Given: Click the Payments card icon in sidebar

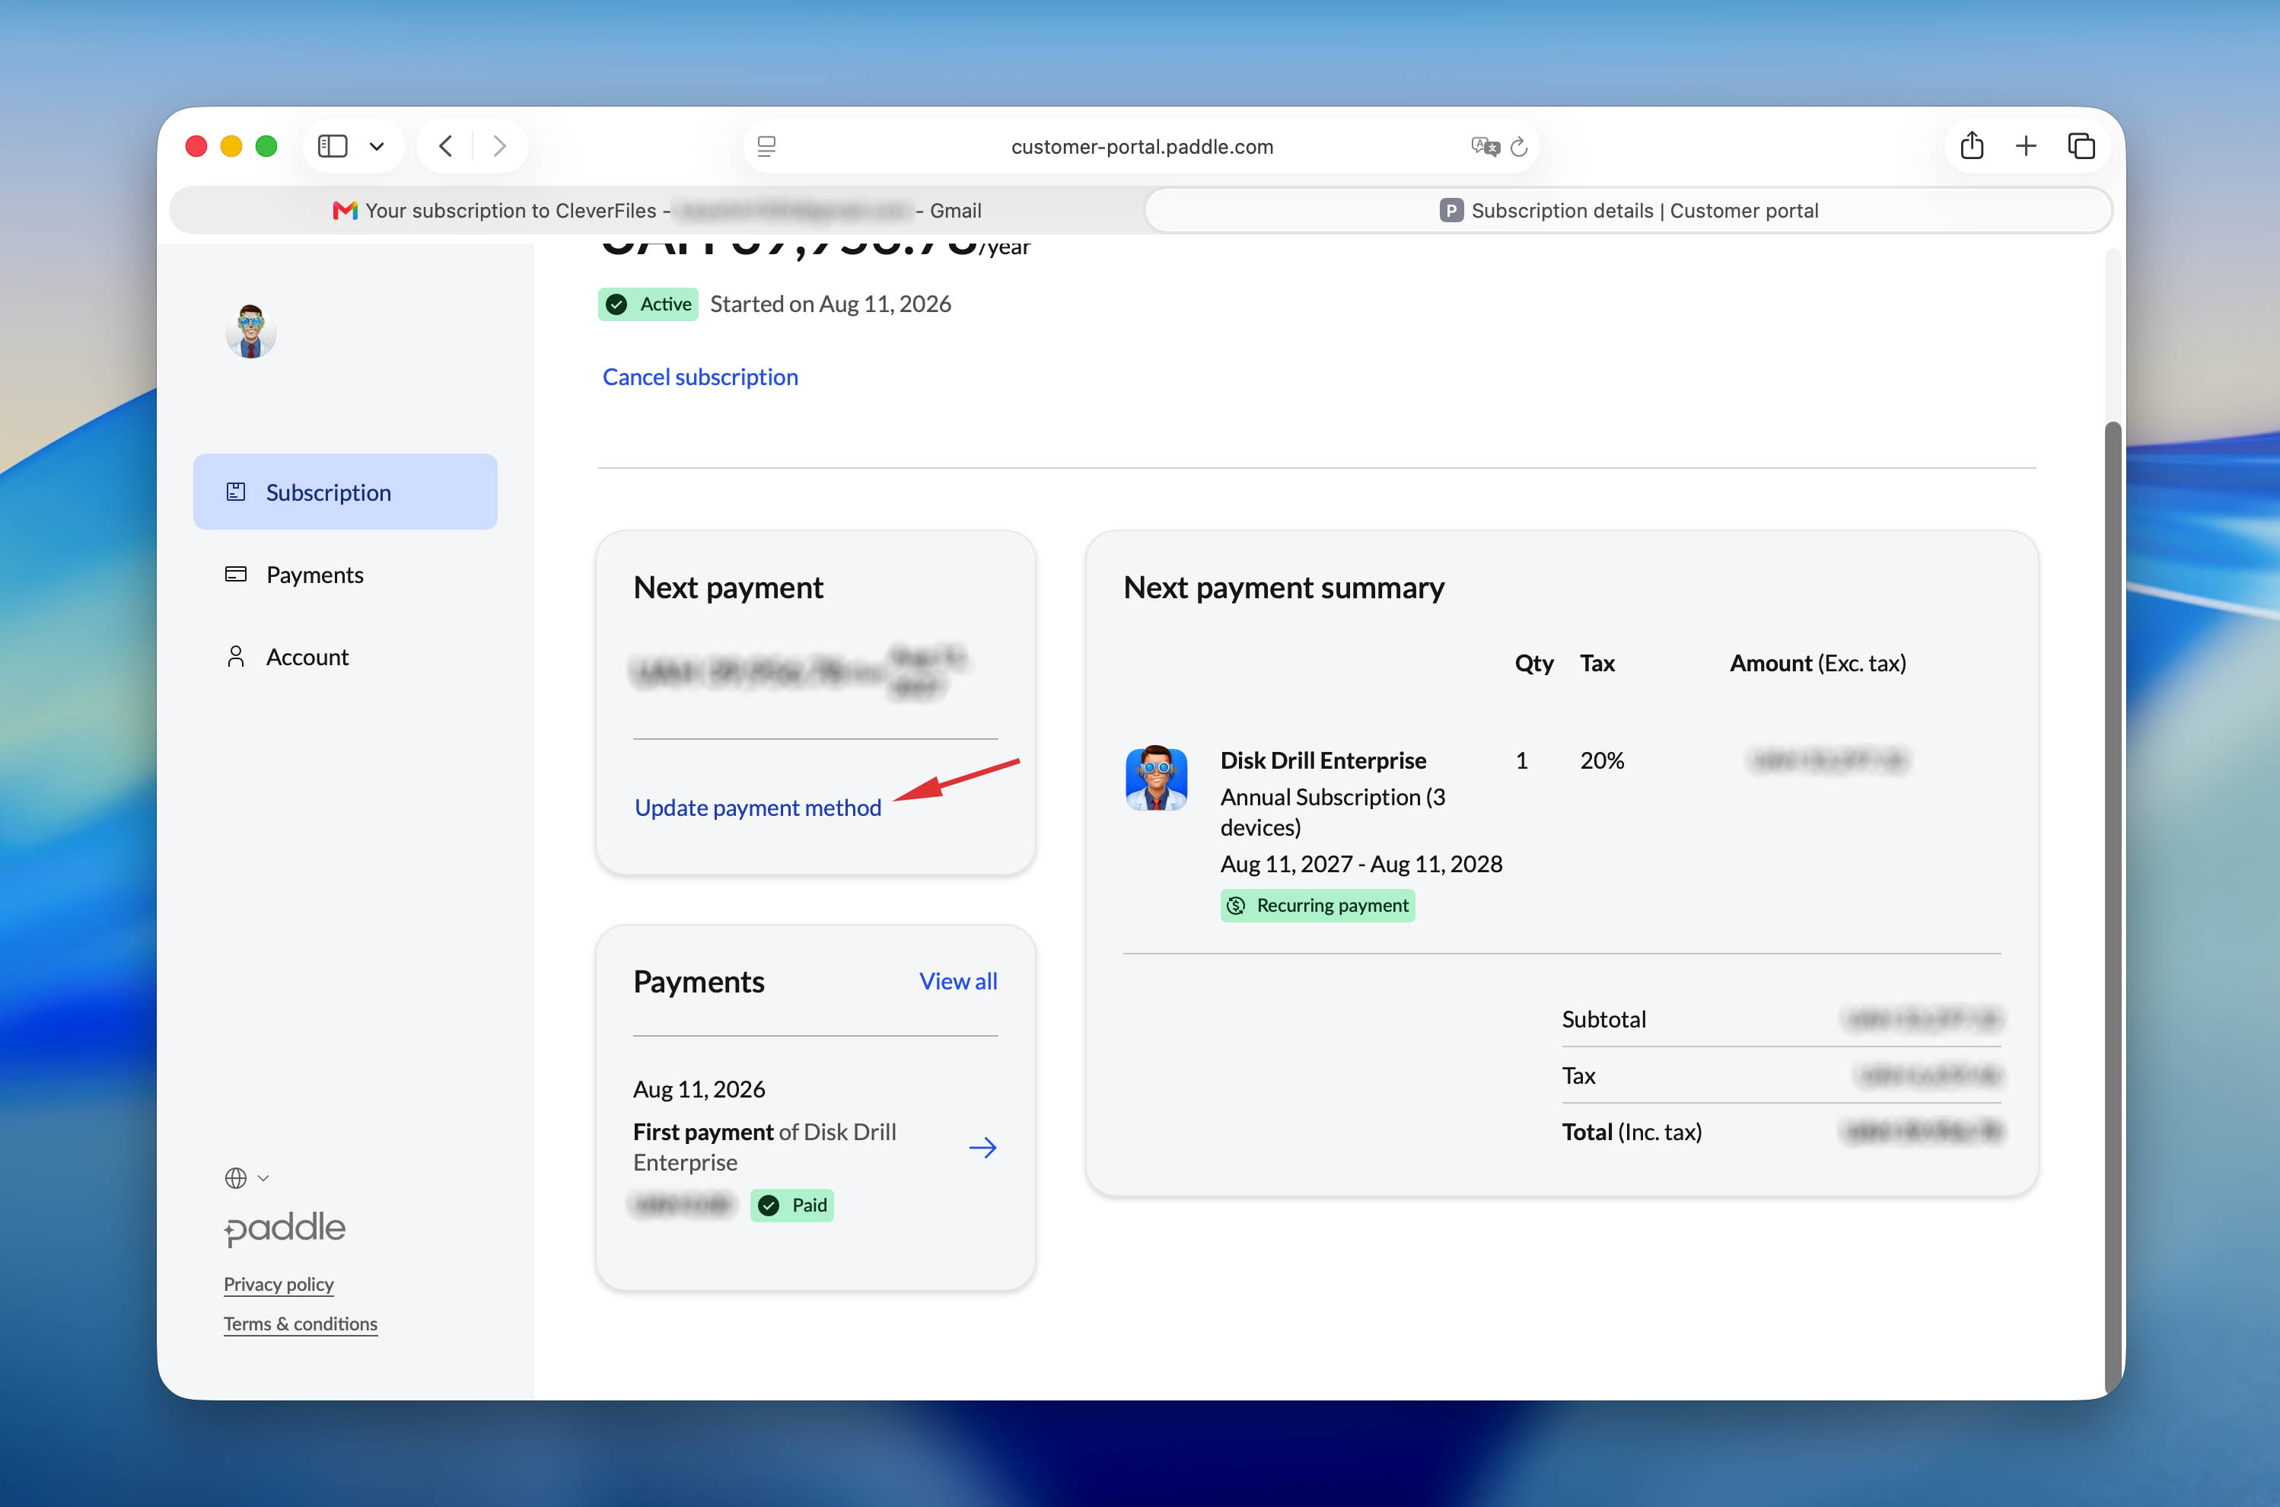Looking at the screenshot, I should pos(235,575).
